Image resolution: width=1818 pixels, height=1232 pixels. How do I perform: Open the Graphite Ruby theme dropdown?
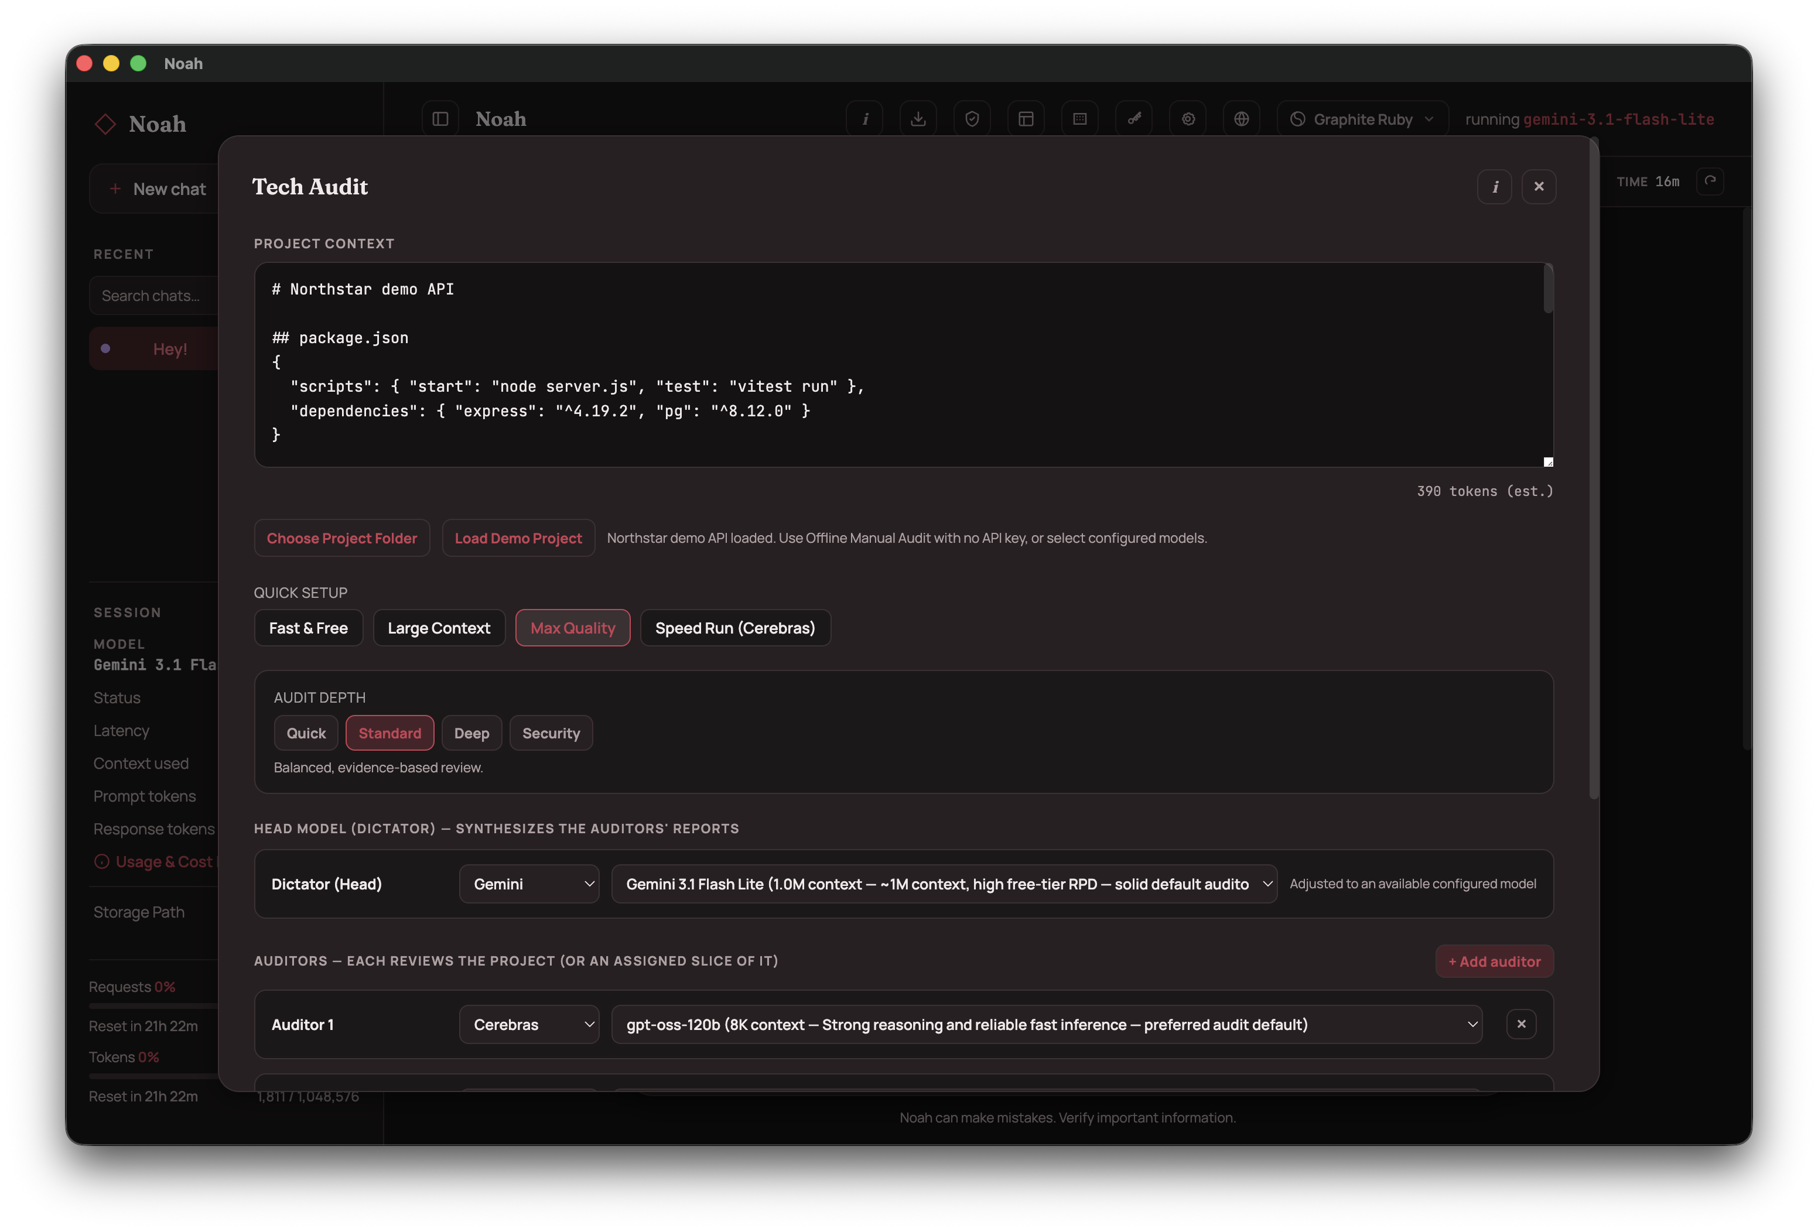1363,119
